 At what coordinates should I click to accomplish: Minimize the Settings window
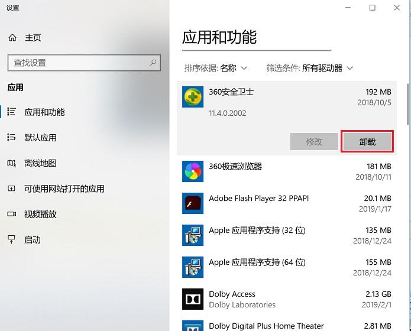click(x=348, y=8)
